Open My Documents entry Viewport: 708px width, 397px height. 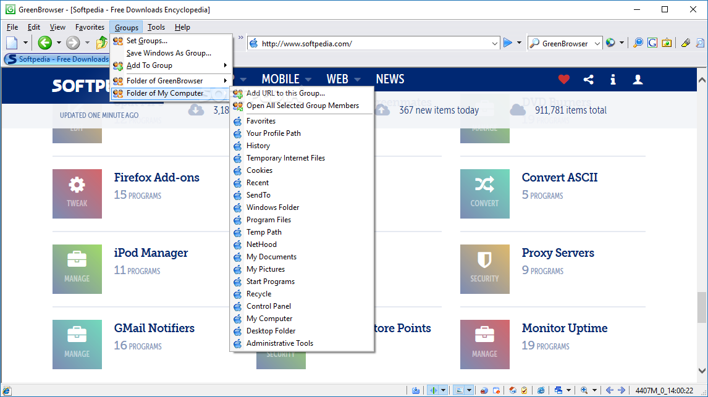[x=301, y=257]
